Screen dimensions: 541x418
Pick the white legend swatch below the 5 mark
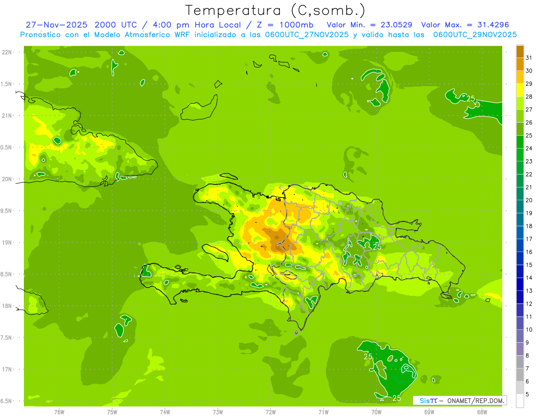[x=520, y=401]
